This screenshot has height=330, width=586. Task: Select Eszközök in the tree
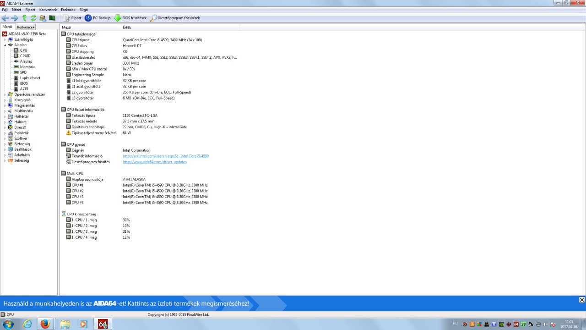[22, 133]
